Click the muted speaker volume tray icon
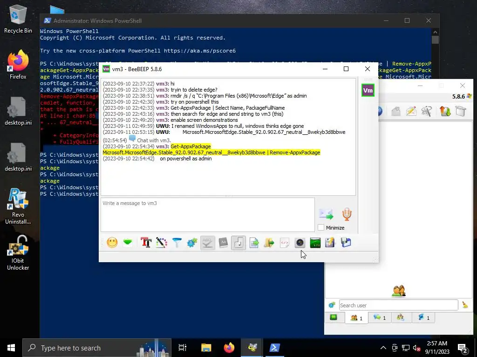Screen dimensions: 477x357 [x=417, y=348]
